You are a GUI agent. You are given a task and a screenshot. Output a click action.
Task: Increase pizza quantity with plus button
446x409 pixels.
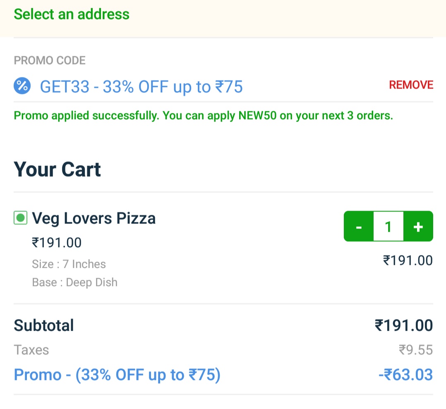(x=418, y=226)
